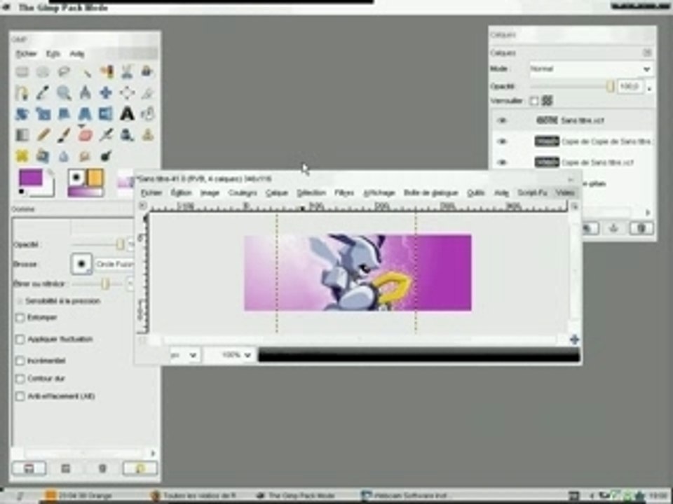Select the Move tool
Viewport: 673px width, 504px height.
(106, 92)
